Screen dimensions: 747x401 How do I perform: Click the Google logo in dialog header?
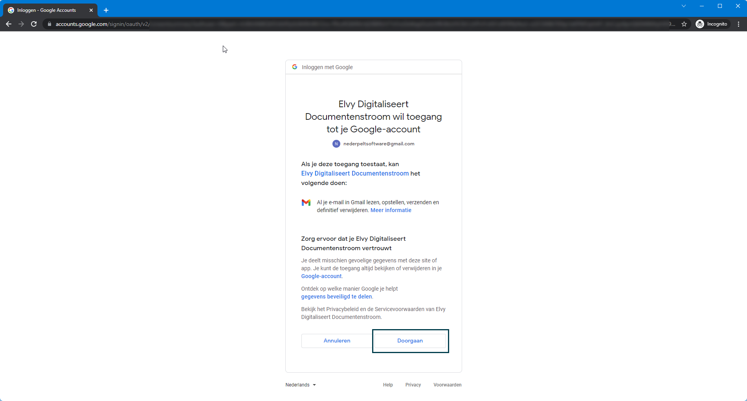pos(295,67)
